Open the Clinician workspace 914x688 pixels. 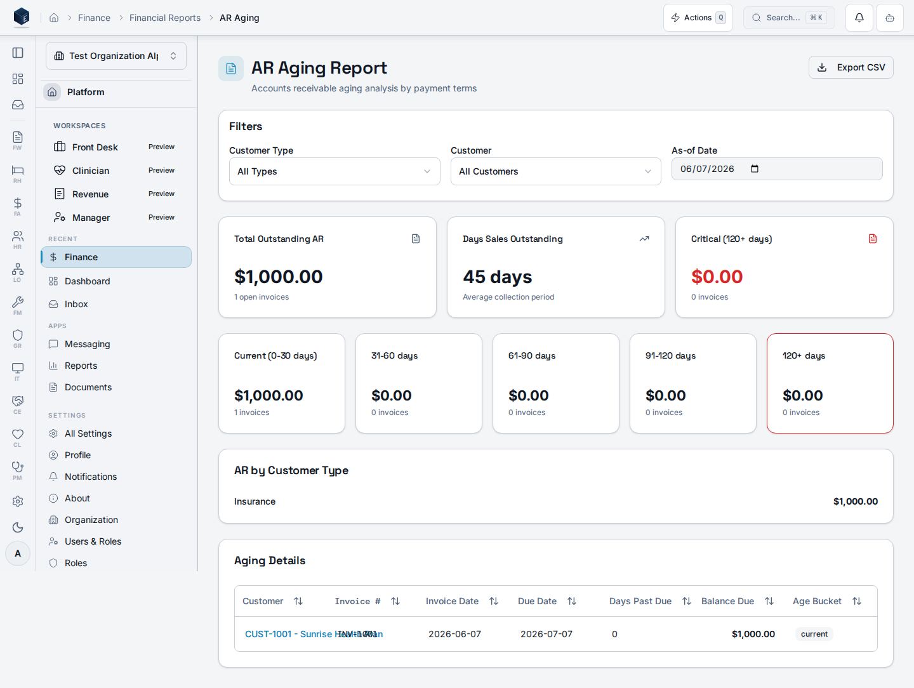pos(116,171)
